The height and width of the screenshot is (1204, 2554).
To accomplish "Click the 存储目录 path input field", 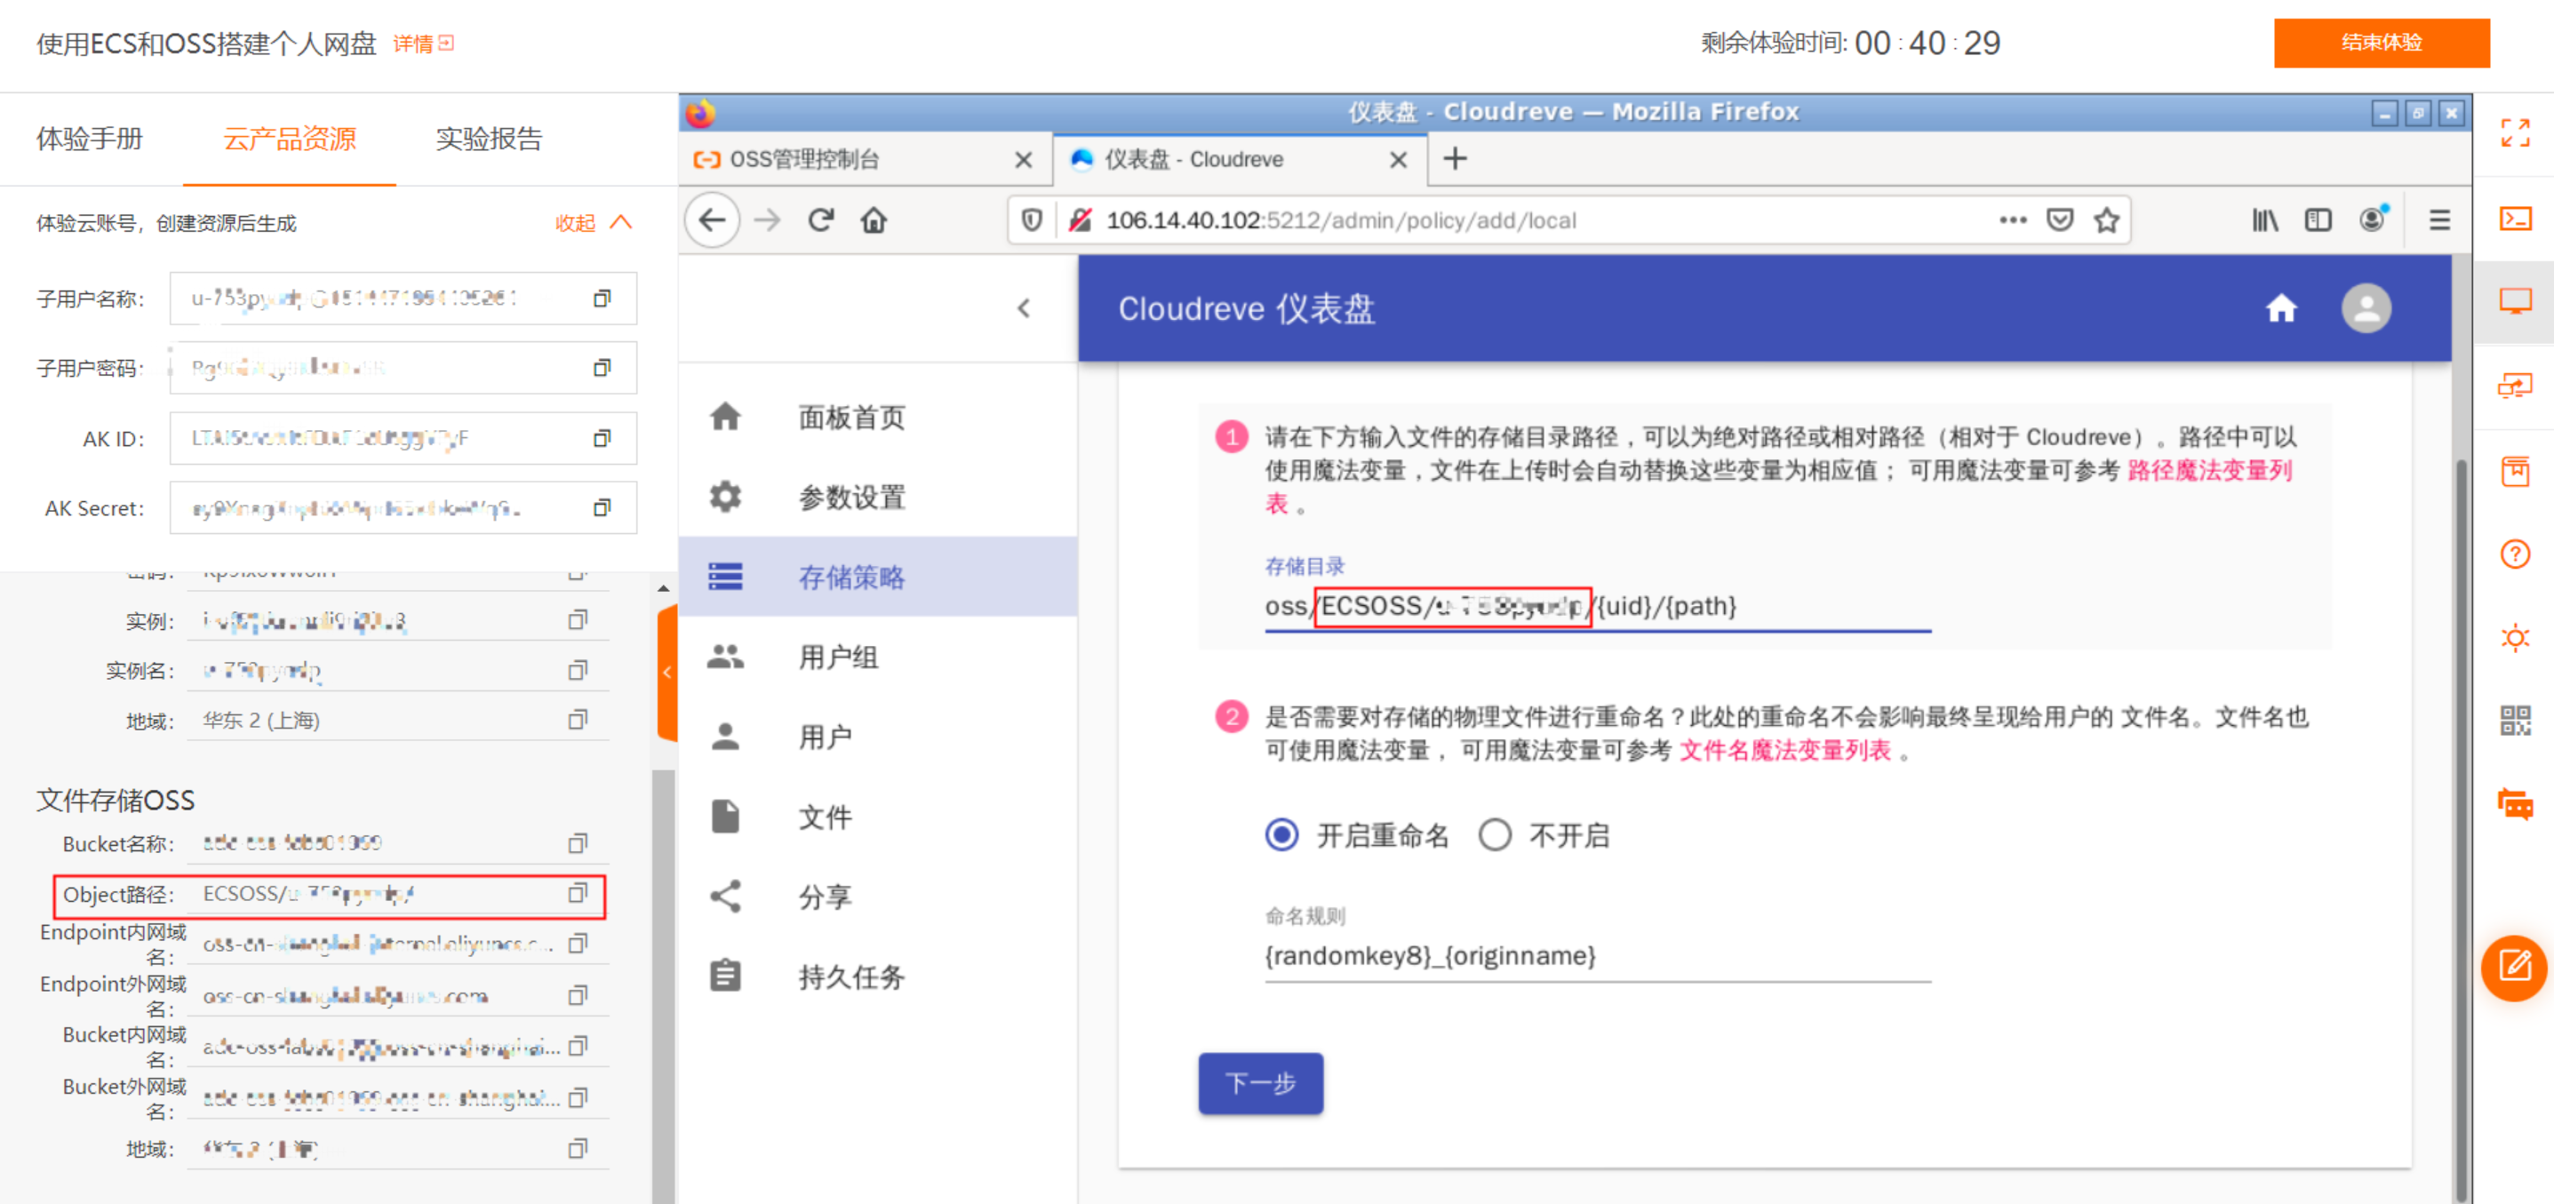I will tap(1597, 607).
